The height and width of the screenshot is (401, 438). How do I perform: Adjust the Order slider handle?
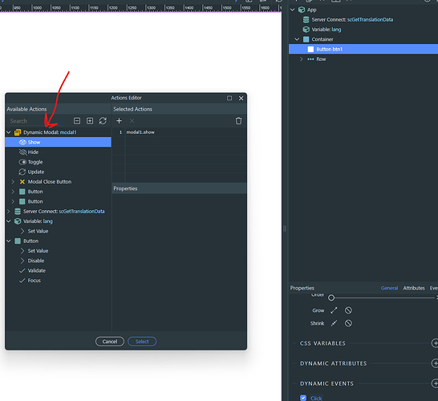pyautogui.click(x=331, y=298)
